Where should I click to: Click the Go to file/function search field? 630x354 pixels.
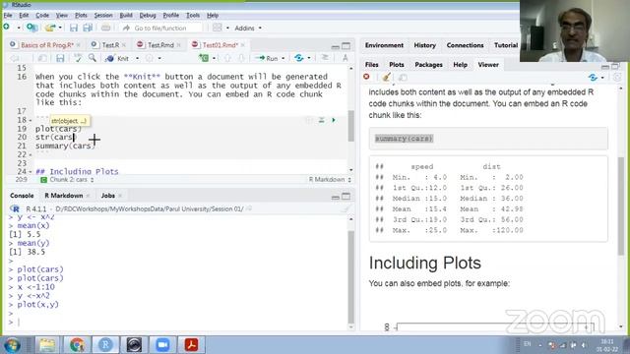160,28
